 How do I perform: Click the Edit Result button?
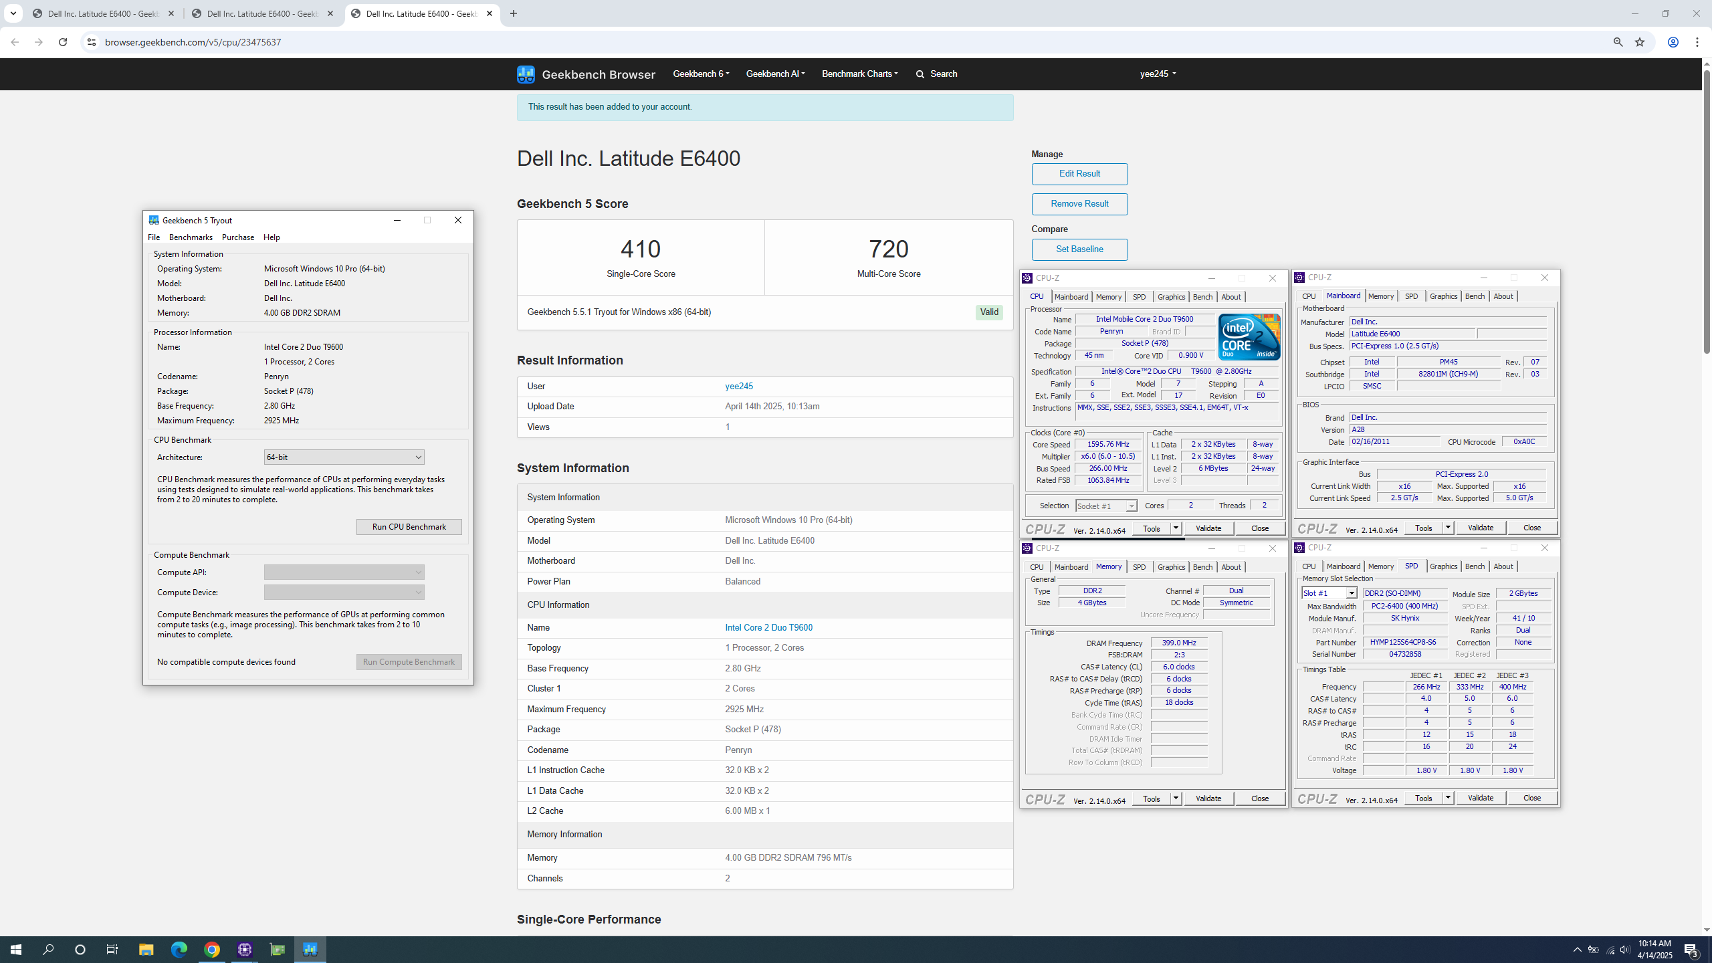[1079, 174]
